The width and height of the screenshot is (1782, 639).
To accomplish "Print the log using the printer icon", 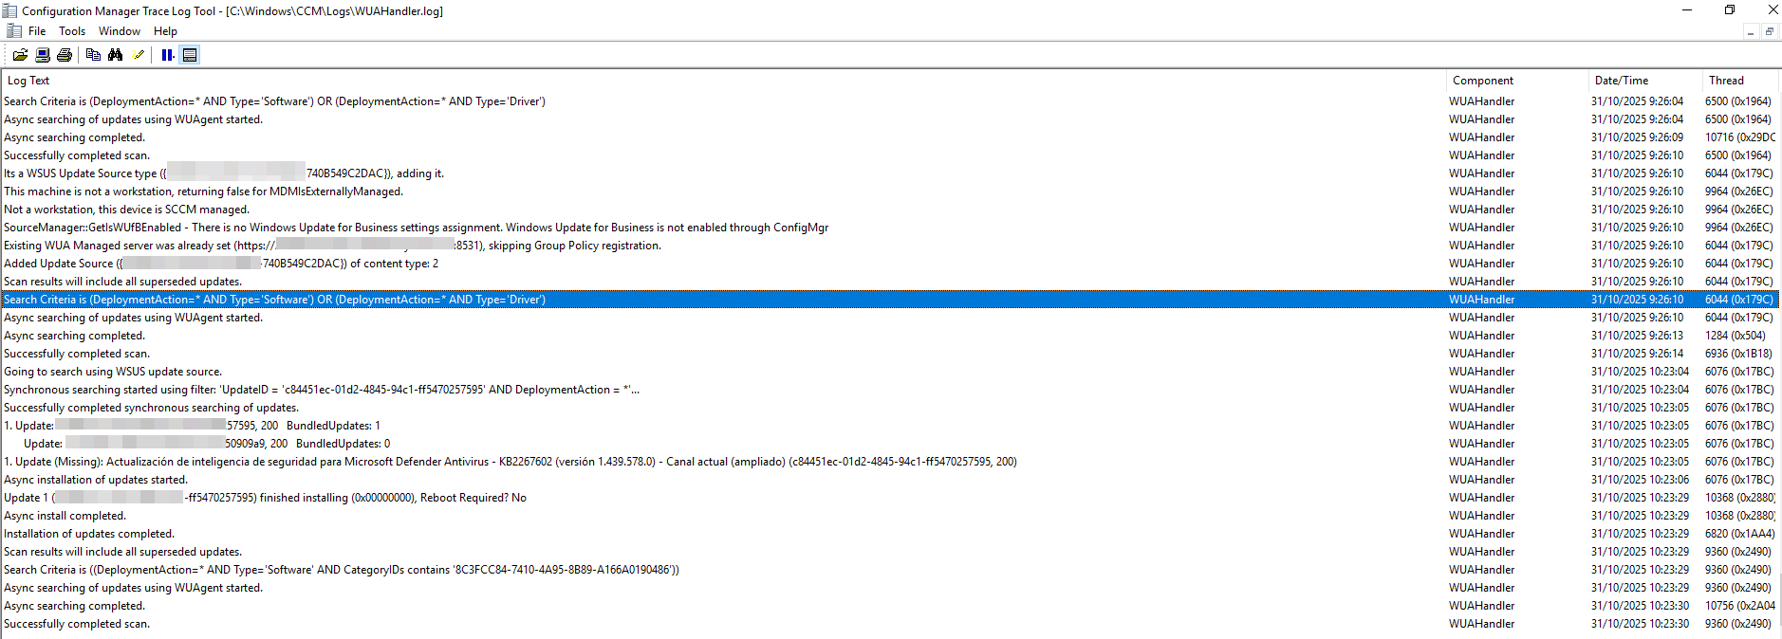I will 65,55.
